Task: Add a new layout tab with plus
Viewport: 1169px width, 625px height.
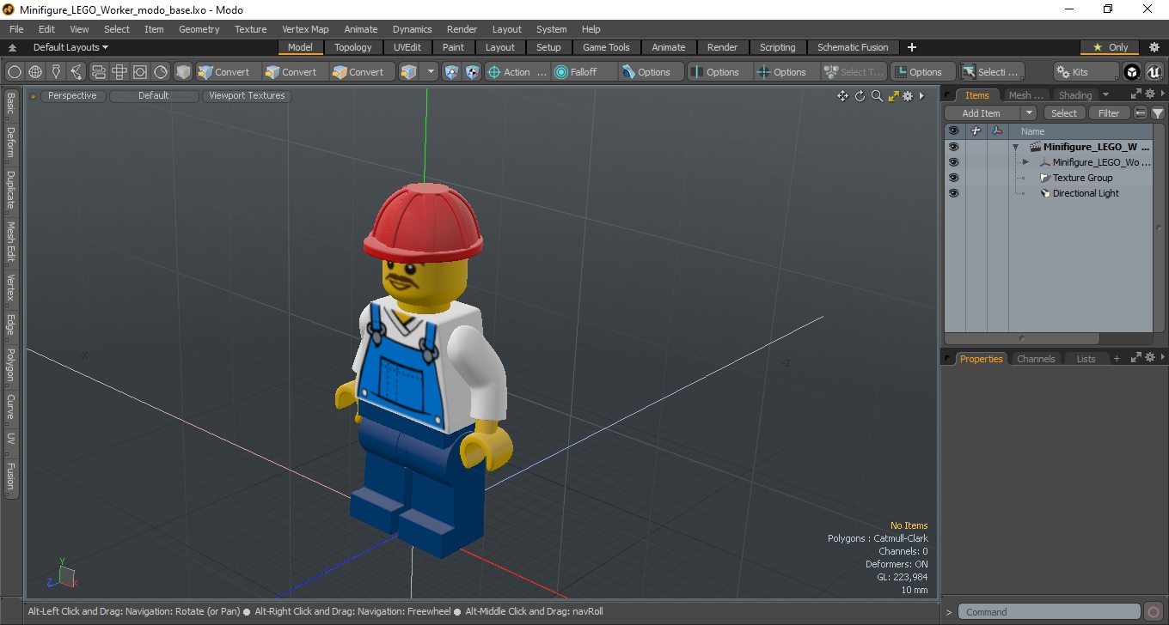Action: pyautogui.click(x=912, y=47)
